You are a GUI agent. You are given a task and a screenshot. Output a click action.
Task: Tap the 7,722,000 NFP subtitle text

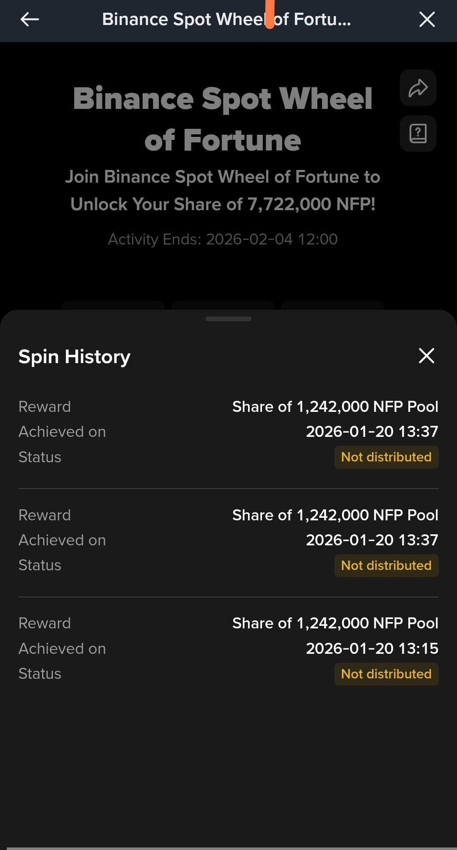[223, 190]
